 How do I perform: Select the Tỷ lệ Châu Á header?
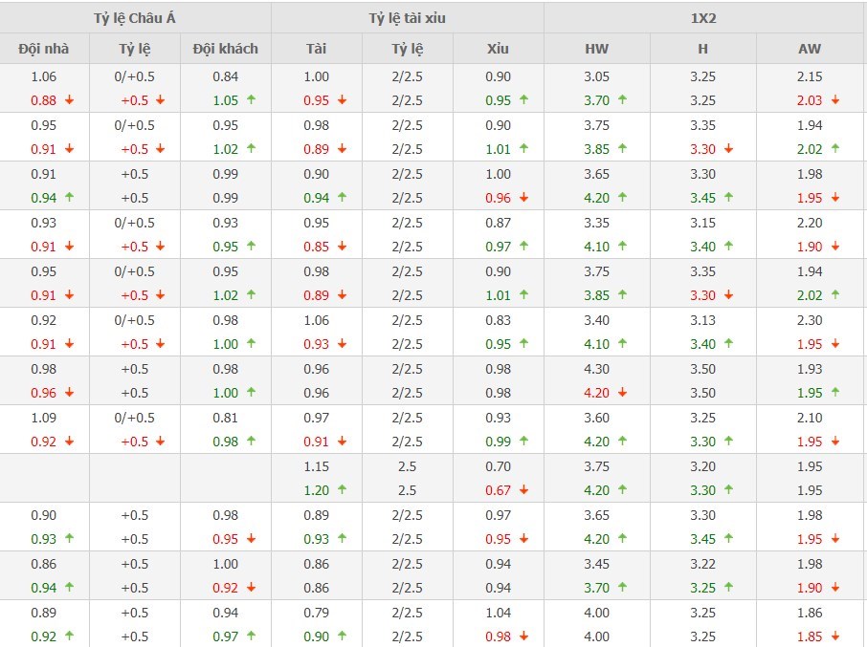point(135,18)
